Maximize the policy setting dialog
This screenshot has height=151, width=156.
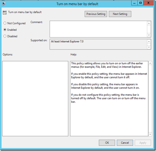coord(141,3)
